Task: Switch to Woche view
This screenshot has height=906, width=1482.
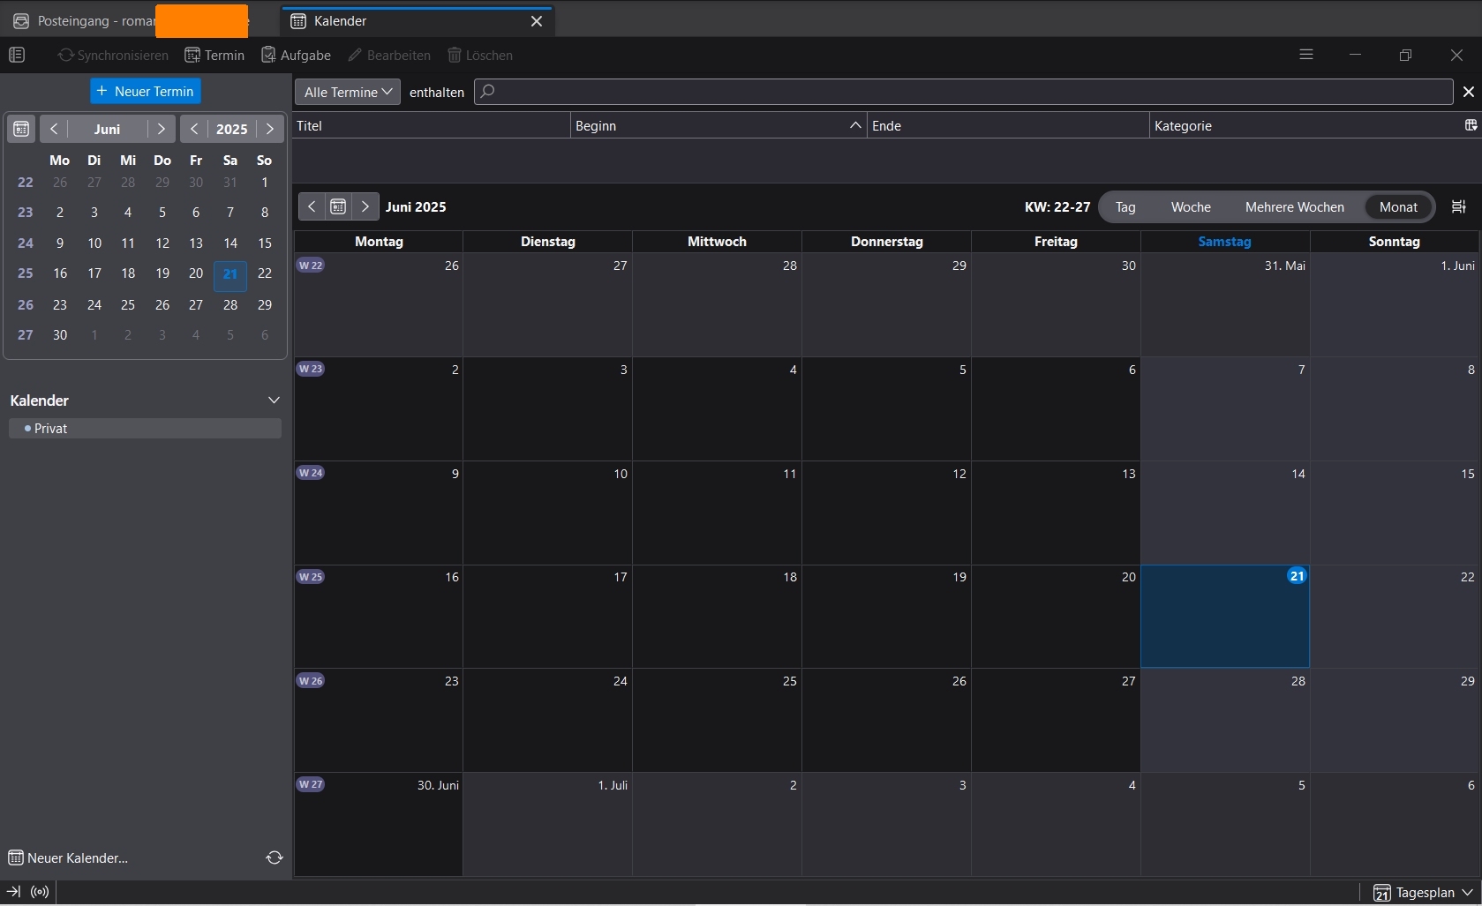Action: pyautogui.click(x=1191, y=207)
